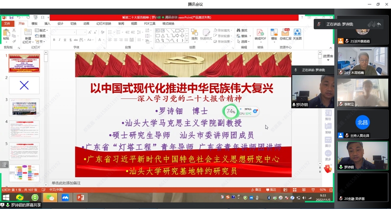This screenshot has height=209, width=391.
Task: Switch to the PDF工具 tab
Action: click(x=149, y=24)
